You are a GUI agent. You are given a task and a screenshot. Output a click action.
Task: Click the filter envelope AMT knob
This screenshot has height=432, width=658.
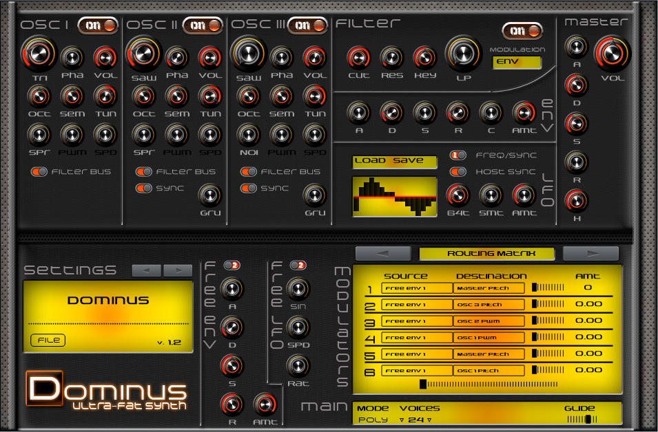(x=524, y=112)
